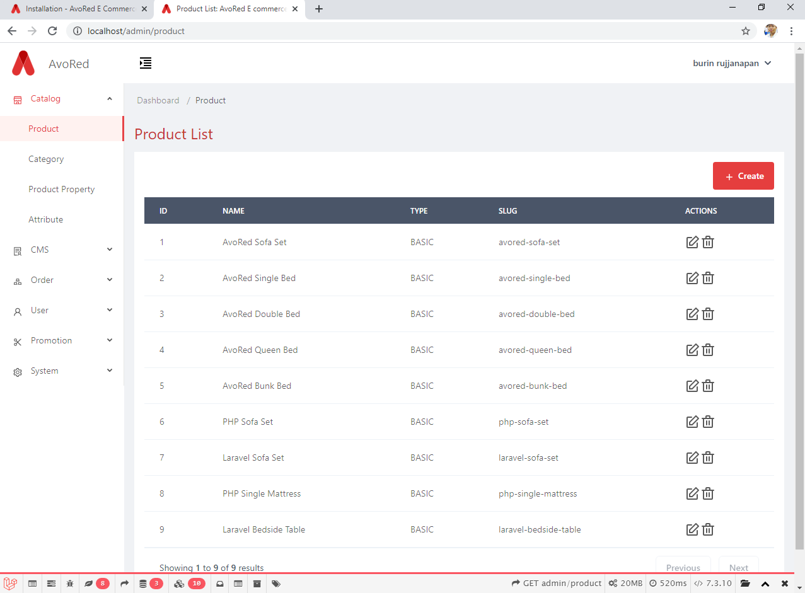Open Product Property in sidebar
This screenshot has width=805, height=593.
(61, 190)
